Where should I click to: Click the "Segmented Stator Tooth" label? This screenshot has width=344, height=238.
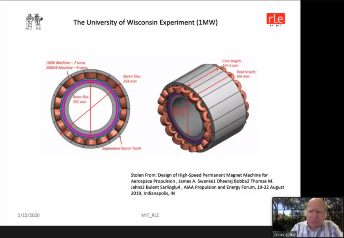point(121,148)
